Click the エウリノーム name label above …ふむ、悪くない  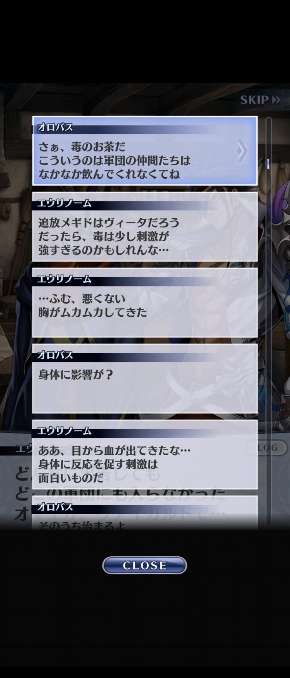64,279
